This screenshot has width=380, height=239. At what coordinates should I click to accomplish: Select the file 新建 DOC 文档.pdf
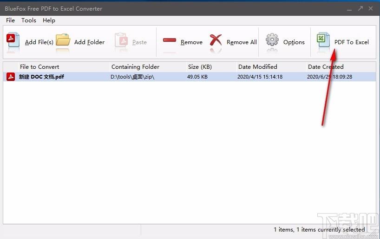(x=41, y=77)
